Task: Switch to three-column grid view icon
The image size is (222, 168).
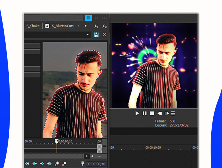Action: pos(105,18)
